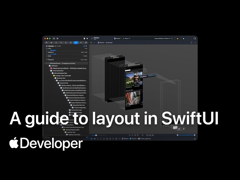
Task: Click the Stop button in Xcode toolbar
Action: click(84, 39)
